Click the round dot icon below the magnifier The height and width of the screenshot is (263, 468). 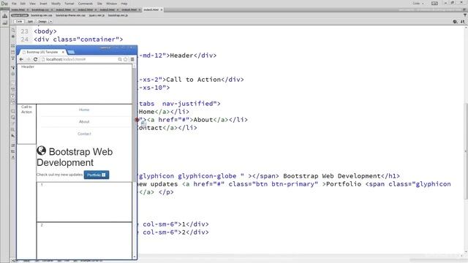(x=13, y=37)
